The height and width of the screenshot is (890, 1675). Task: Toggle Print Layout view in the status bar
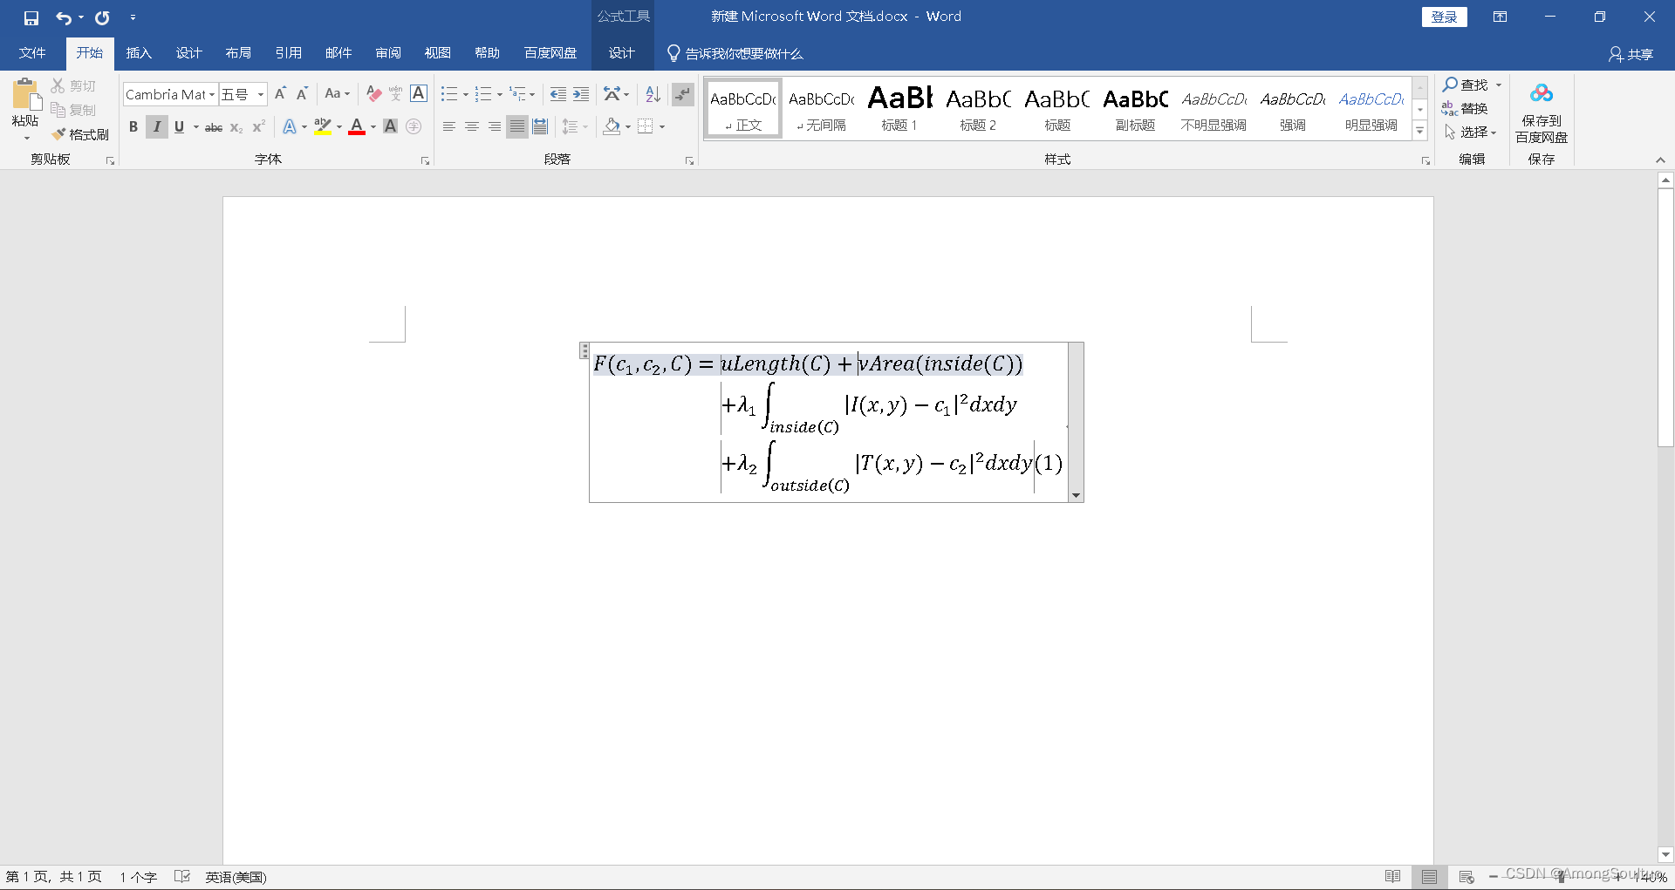[x=1429, y=876]
